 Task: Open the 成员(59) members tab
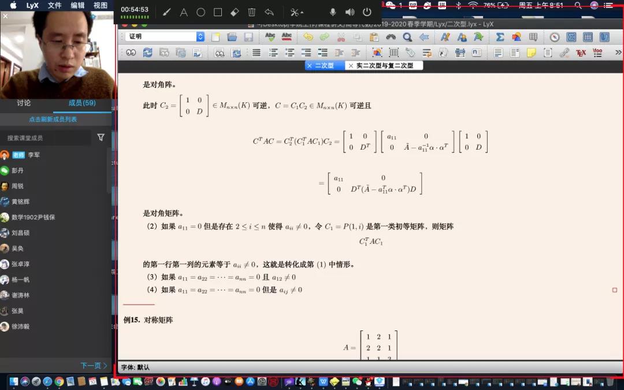tap(82, 103)
